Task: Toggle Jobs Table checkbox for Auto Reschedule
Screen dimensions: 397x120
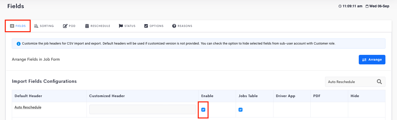Action: [x=241, y=110]
